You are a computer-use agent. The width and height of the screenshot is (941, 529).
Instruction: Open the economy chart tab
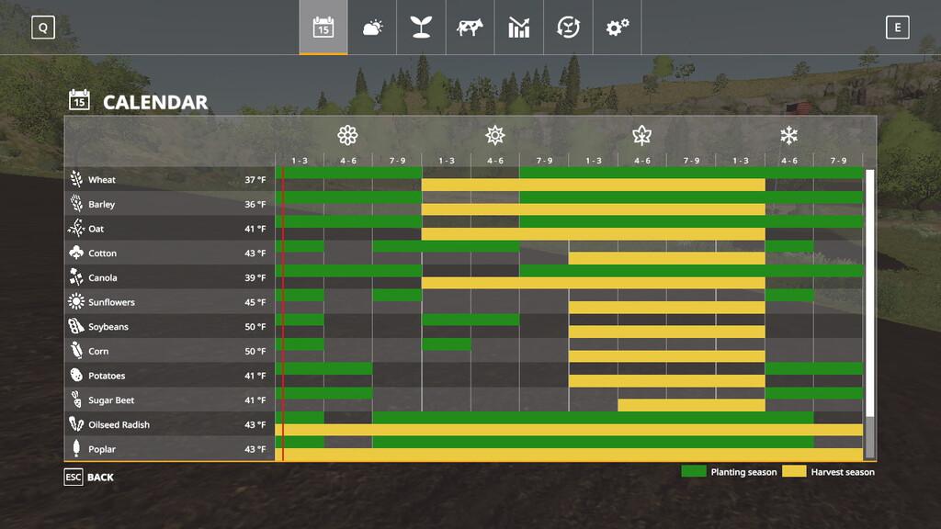click(519, 28)
